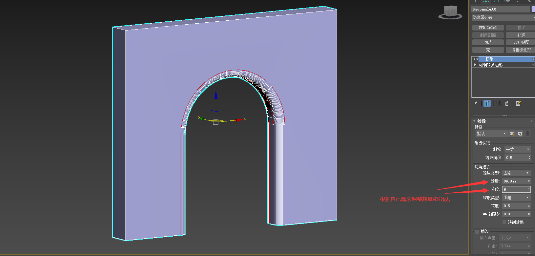This screenshot has height=256, width=535.
Task: Enable the 插入 checkbox
Action: point(477,231)
